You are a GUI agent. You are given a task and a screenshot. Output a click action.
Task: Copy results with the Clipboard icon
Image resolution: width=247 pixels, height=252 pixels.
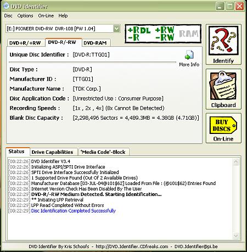pos(223,85)
